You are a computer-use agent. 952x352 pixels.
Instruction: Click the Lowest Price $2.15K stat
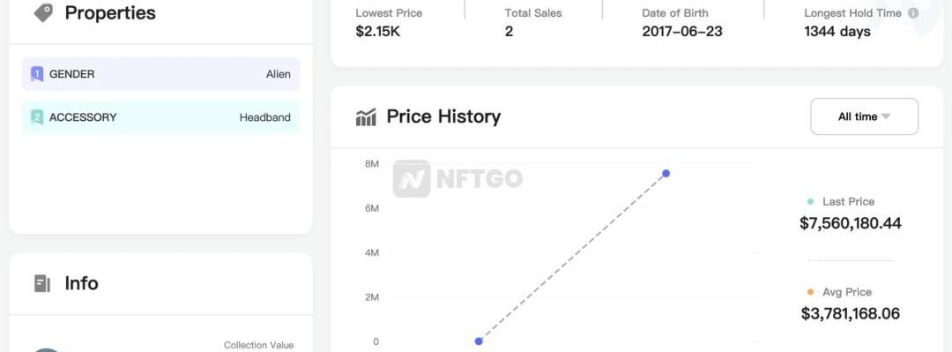pyautogui.click(x=377, y=32)
